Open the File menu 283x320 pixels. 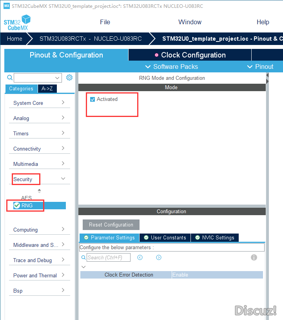click(x=105, y=22)
